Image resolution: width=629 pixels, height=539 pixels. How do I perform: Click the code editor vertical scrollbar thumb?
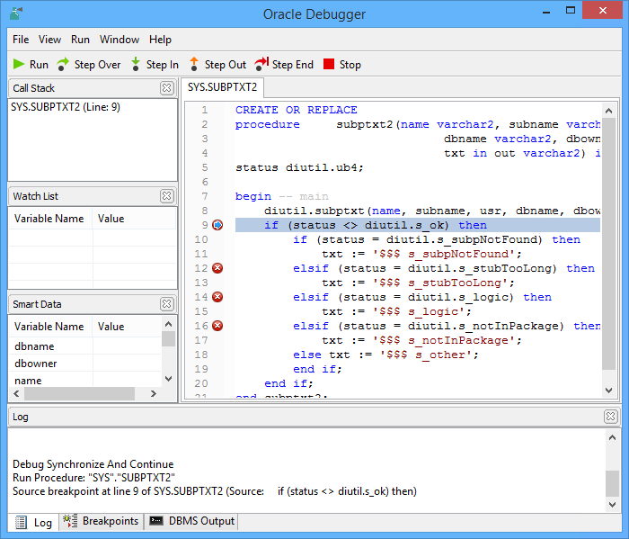point(608,244)
